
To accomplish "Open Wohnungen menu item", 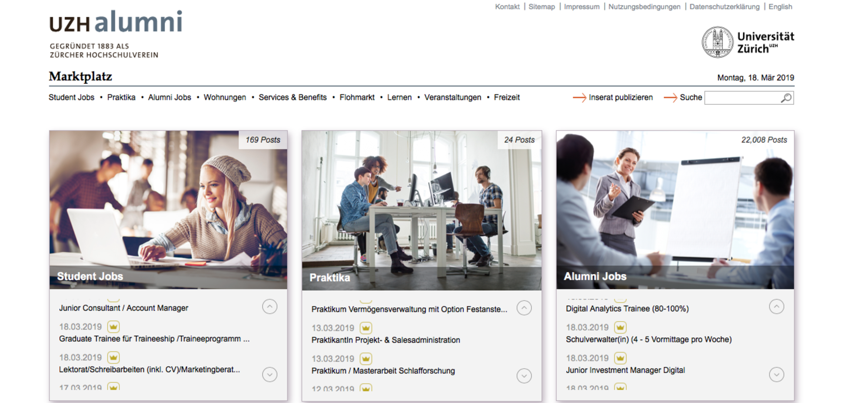I will pyautogui.click(x=225, y=98).
